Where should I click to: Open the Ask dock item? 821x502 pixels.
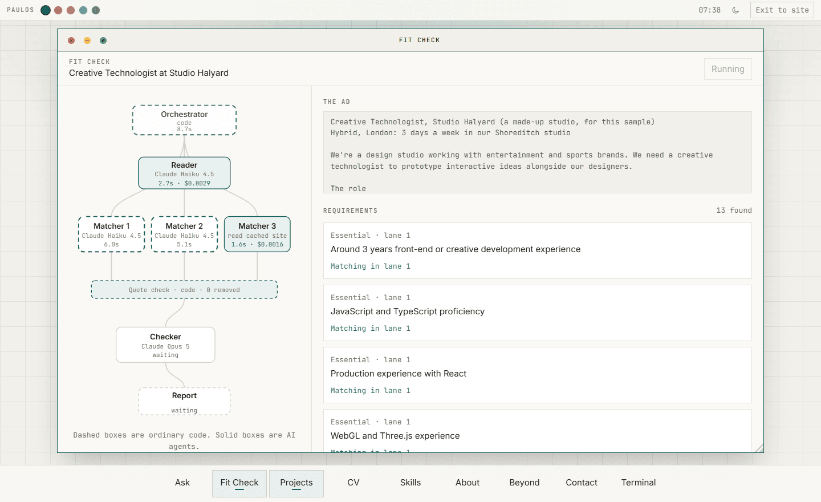point(182,483)
